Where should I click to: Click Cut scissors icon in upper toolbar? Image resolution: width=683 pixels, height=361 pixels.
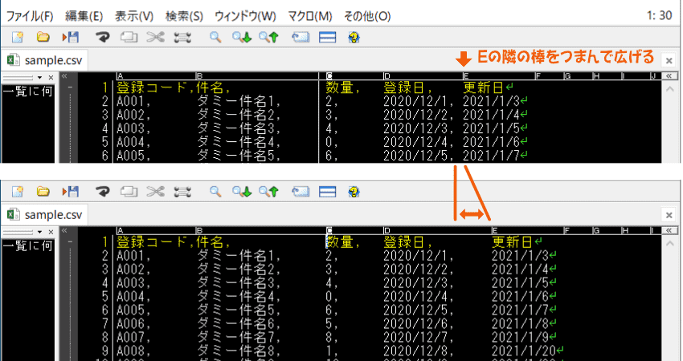coord(156,38)
